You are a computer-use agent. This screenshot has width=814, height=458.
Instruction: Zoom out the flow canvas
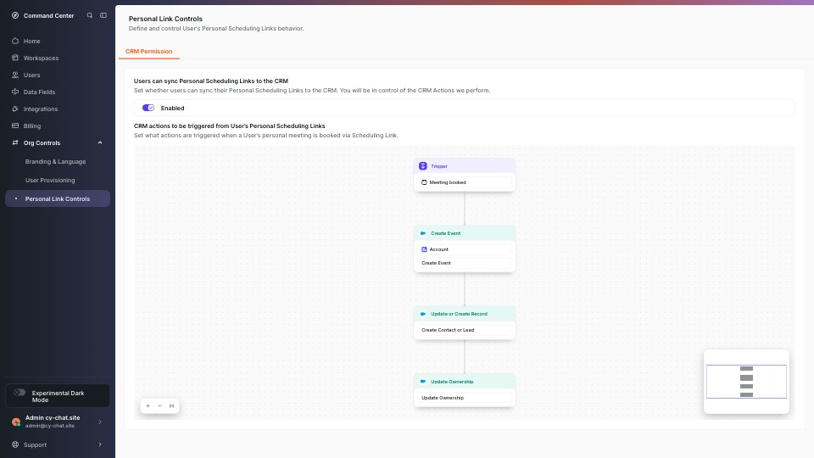tap(159, 406)
